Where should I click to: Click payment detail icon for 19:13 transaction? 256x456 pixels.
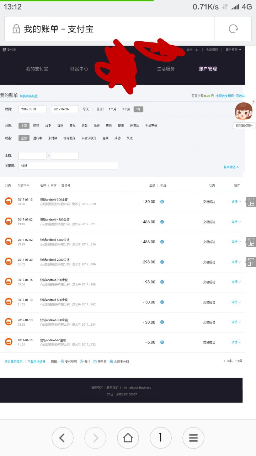tap(162, 222)
